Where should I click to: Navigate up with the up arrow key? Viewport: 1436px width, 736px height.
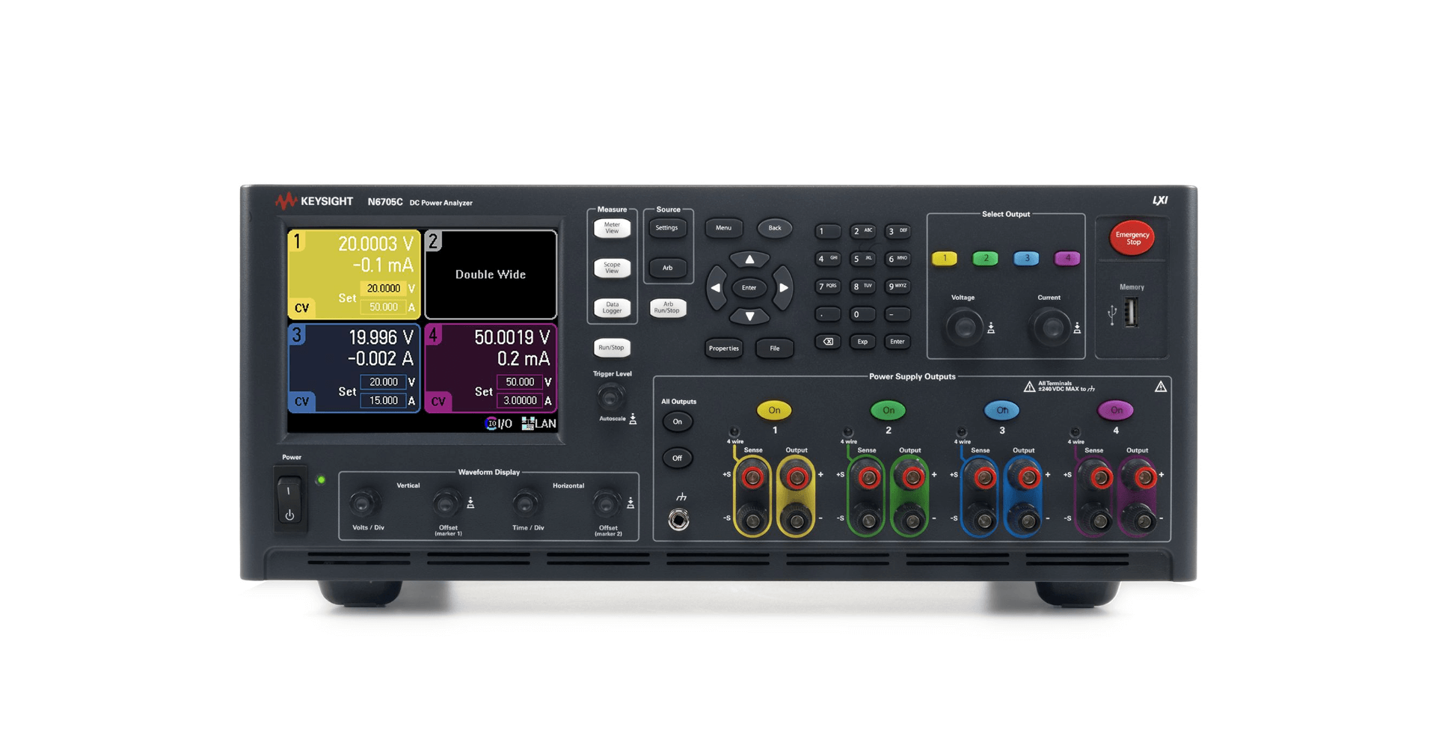(x=749, y=260)
